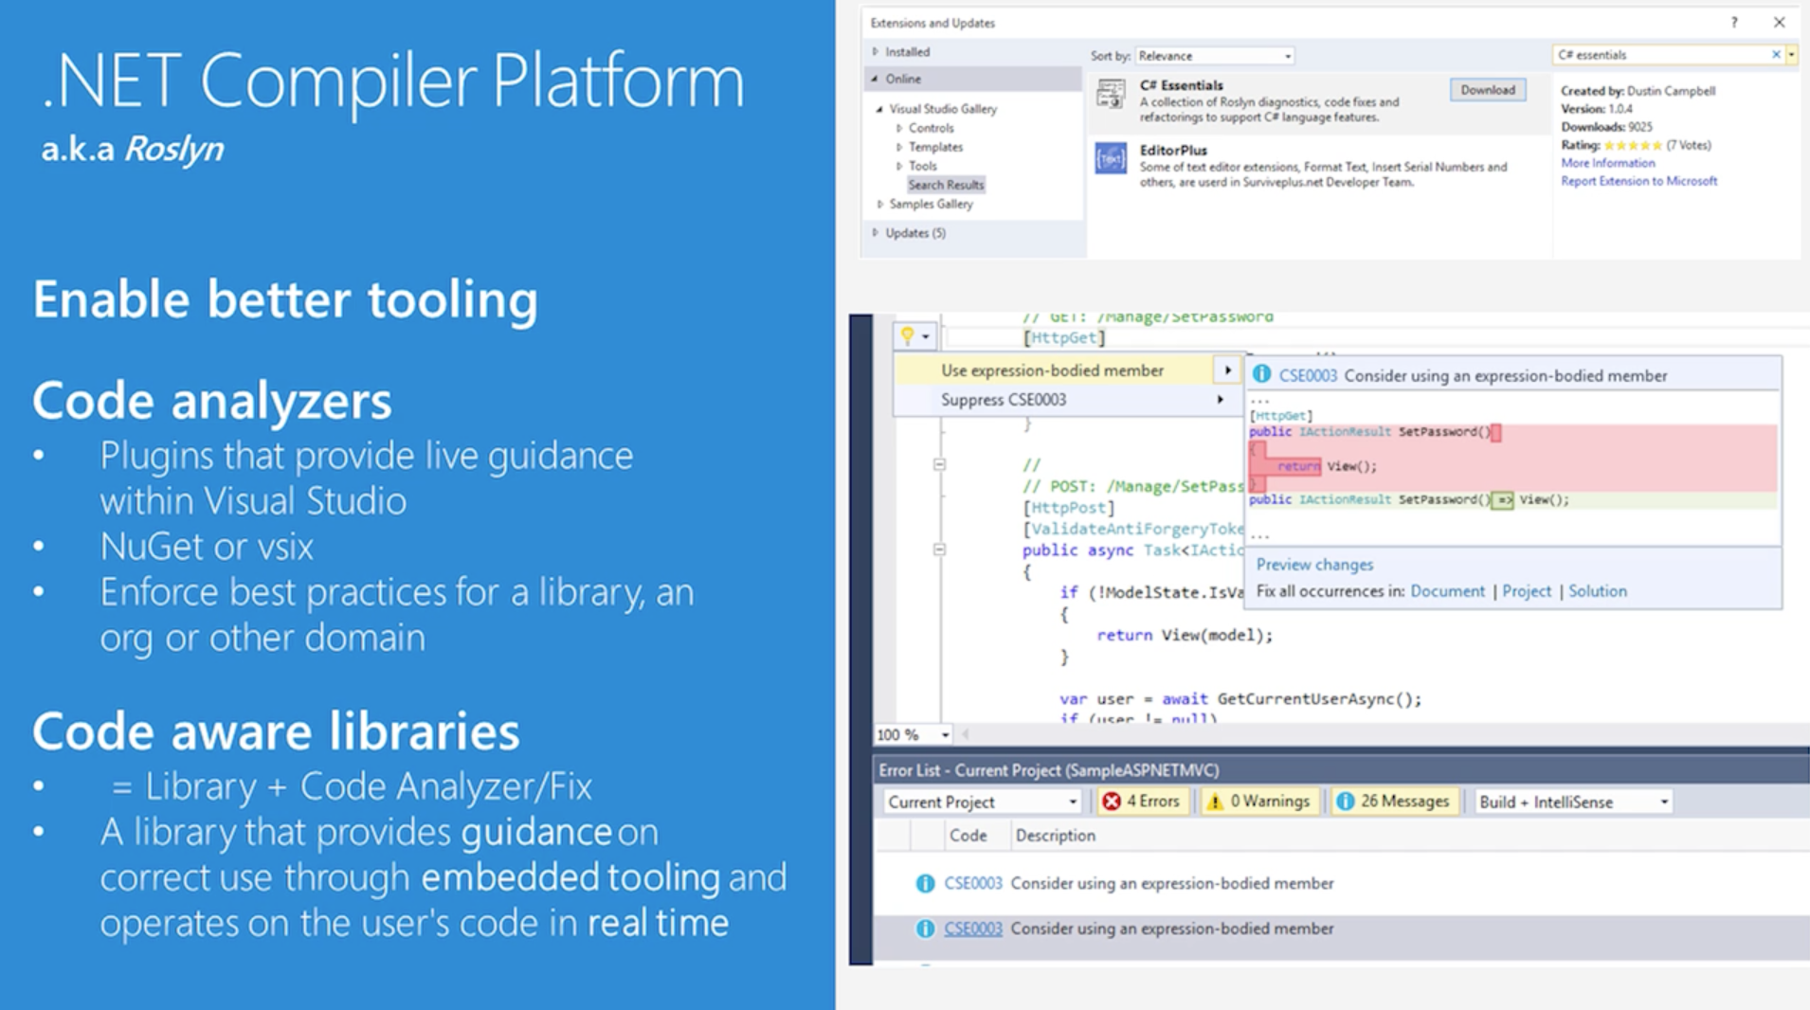
Task: Select the C# Essentials extension title
Action: click(x=1181, y=85)
